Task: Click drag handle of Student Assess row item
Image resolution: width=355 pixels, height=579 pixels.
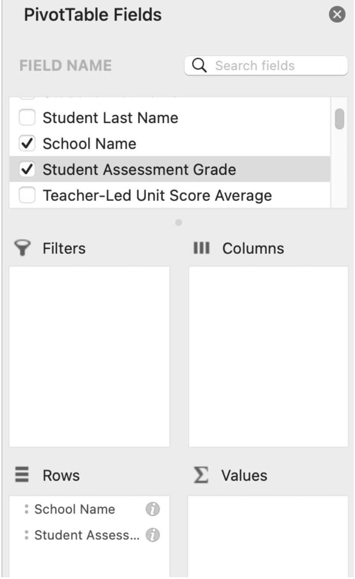Action: pyautogui.click(x=27, y=536)
